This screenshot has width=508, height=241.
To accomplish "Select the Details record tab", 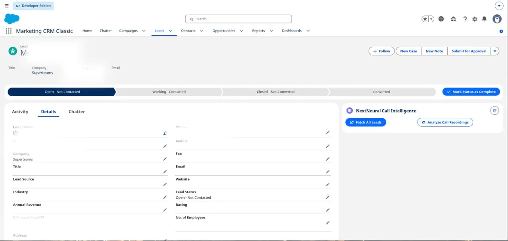I will (x=48, y=112).
